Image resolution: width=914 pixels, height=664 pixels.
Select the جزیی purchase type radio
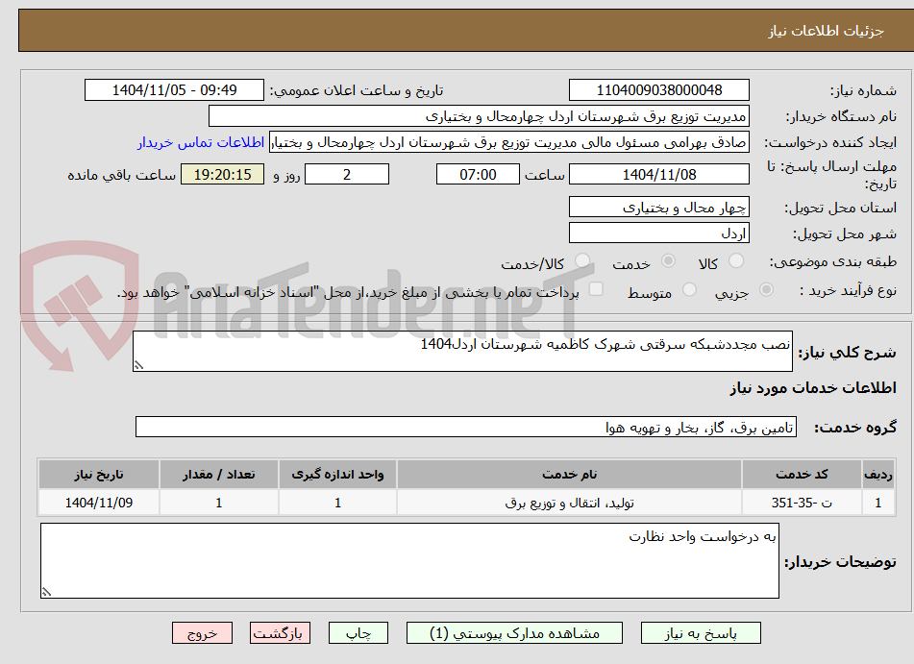[766, 289]
